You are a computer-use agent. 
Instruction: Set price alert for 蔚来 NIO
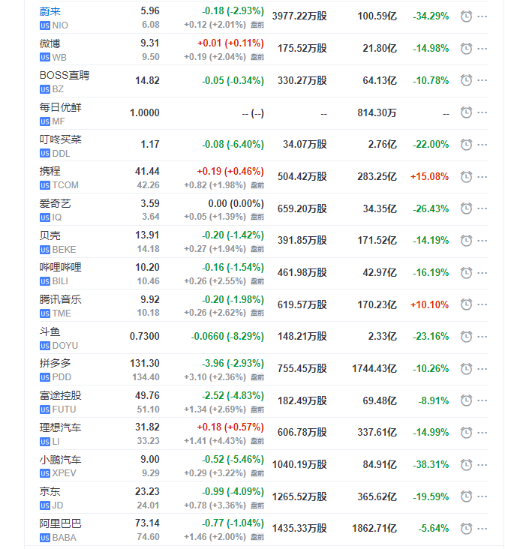coord(466,16)
